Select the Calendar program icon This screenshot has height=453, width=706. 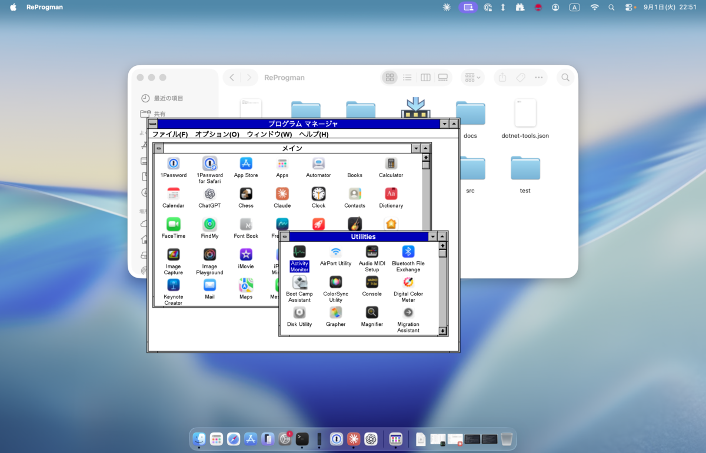pos(174,194)
